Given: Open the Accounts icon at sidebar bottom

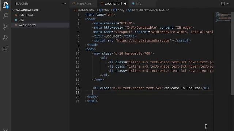Looking at the screenshot, I should (x=5, y=130).
